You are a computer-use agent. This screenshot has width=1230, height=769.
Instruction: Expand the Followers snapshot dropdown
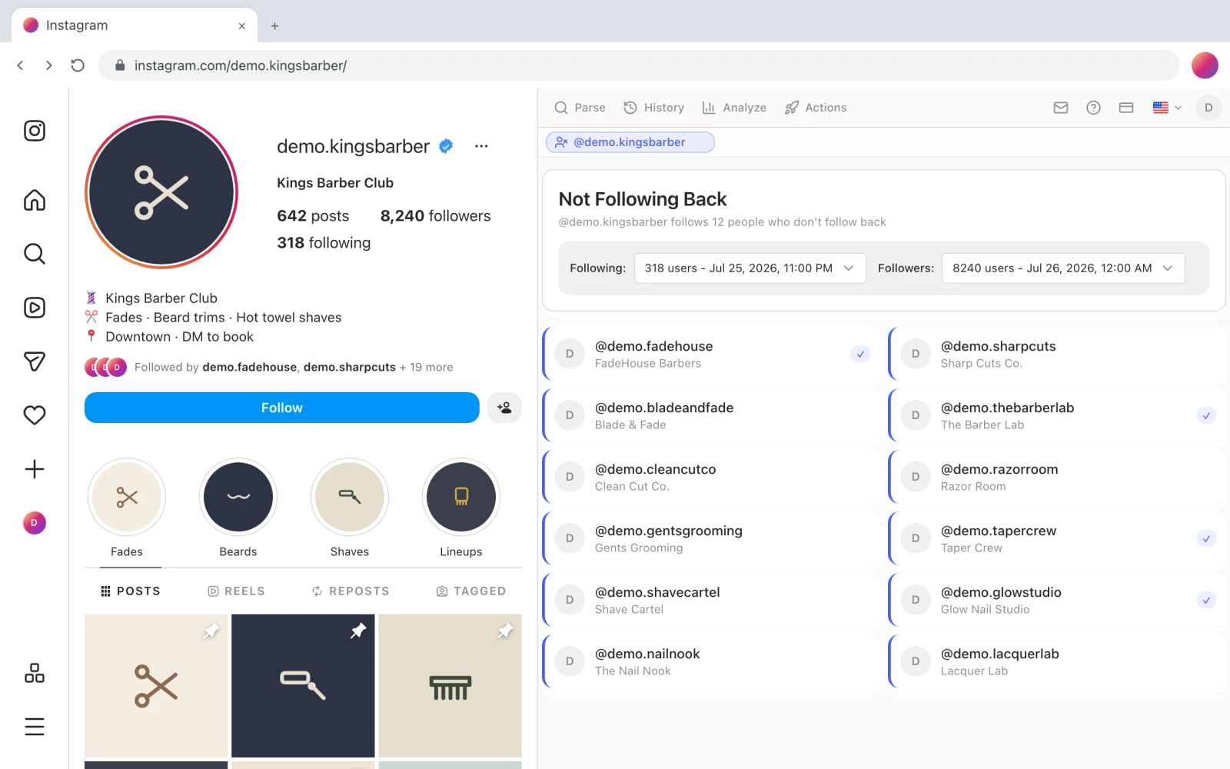[x=1063, y=268]
